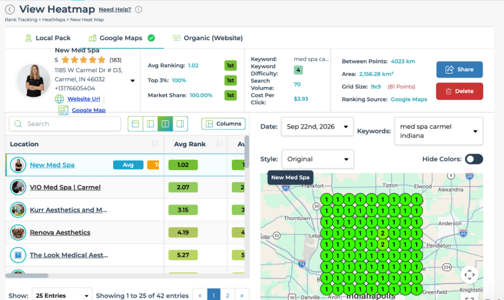Open the Keywords dropdown
The image size is (504, 300).
pos(439,131)
